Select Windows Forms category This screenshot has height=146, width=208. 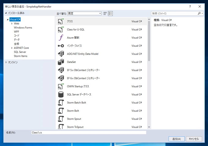(23, 27)
